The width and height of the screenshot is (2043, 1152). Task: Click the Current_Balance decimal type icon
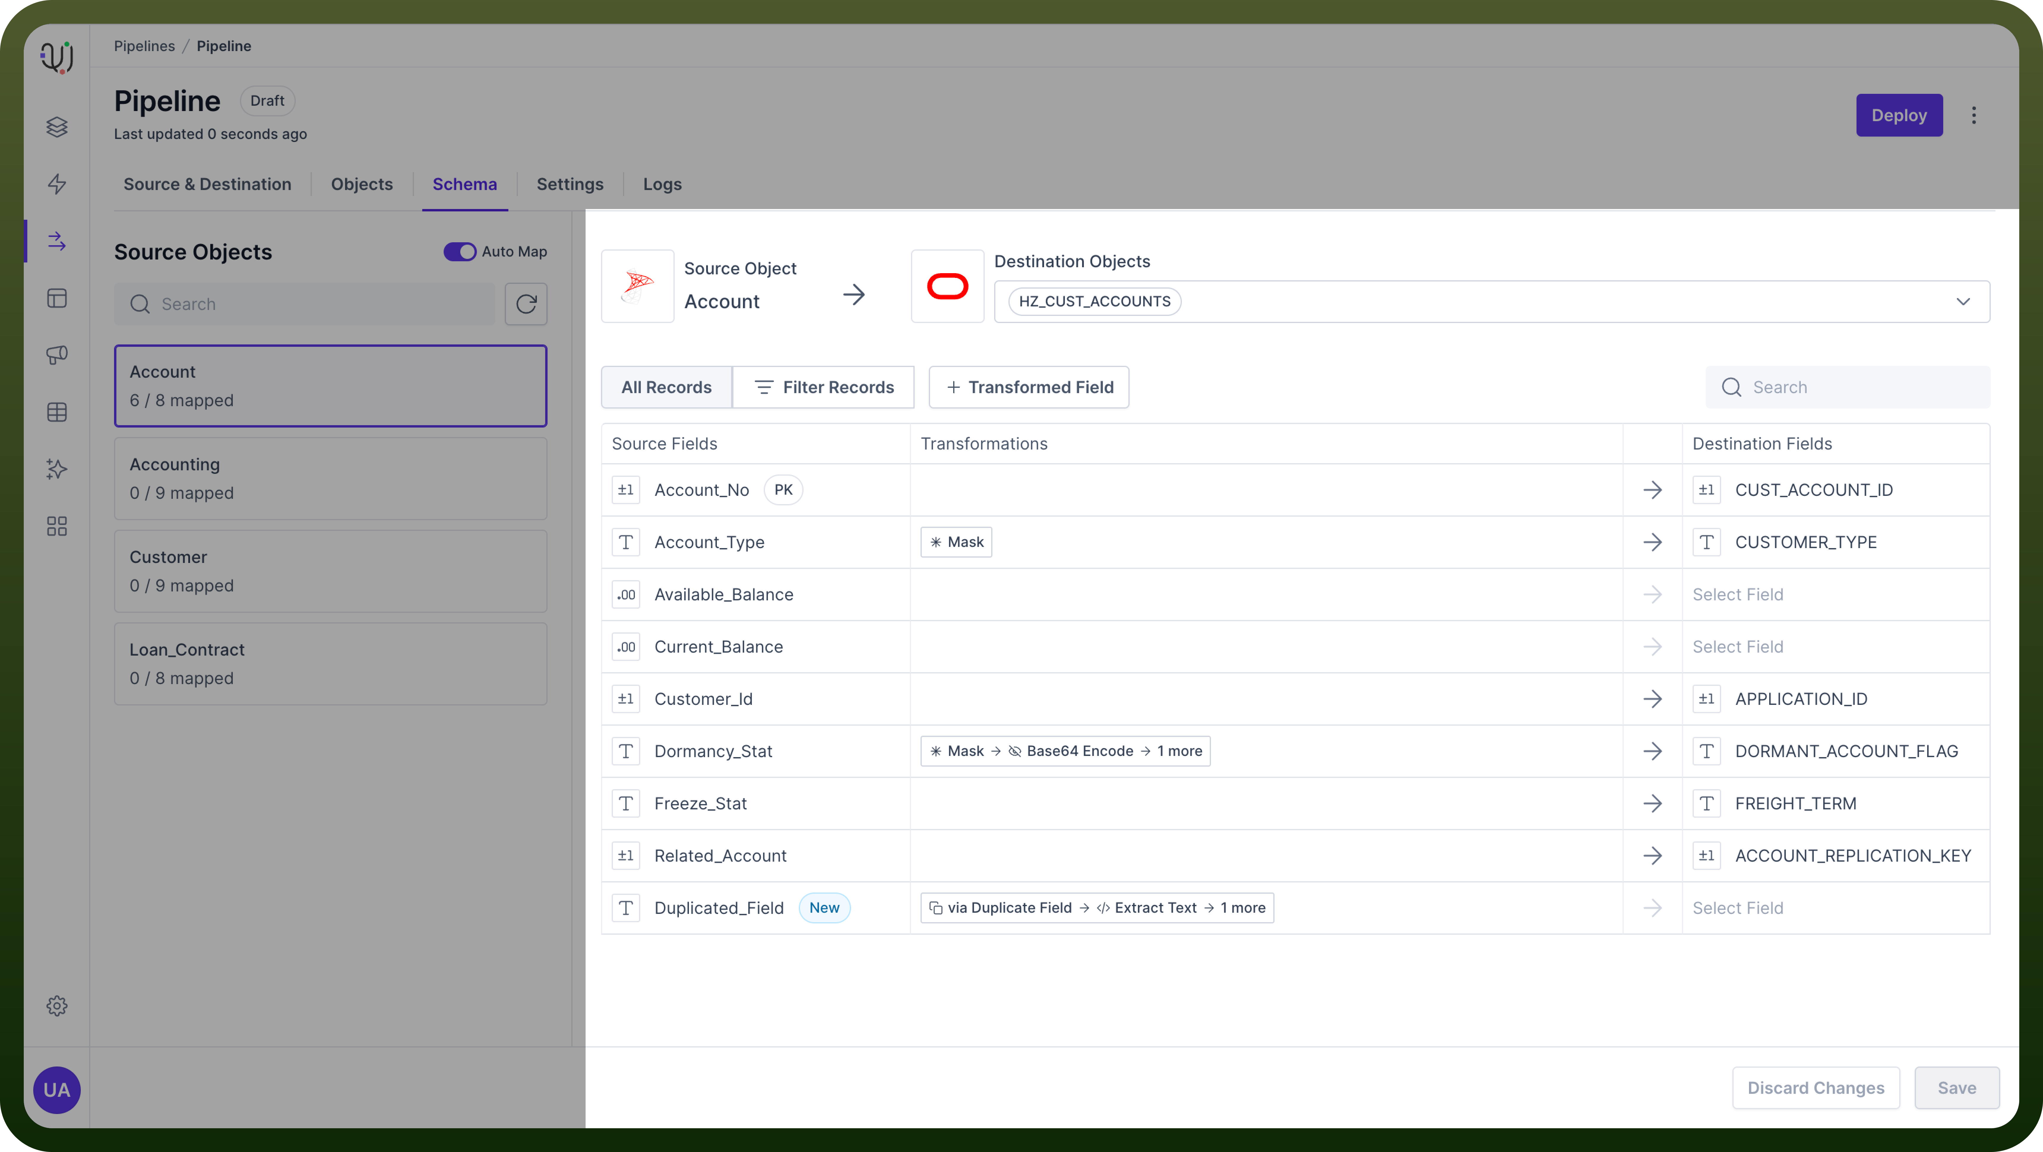(626, 647)
